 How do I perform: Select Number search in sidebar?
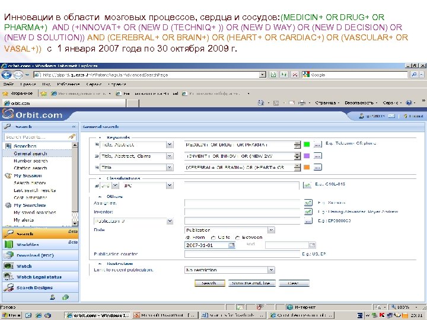[30, 161]
